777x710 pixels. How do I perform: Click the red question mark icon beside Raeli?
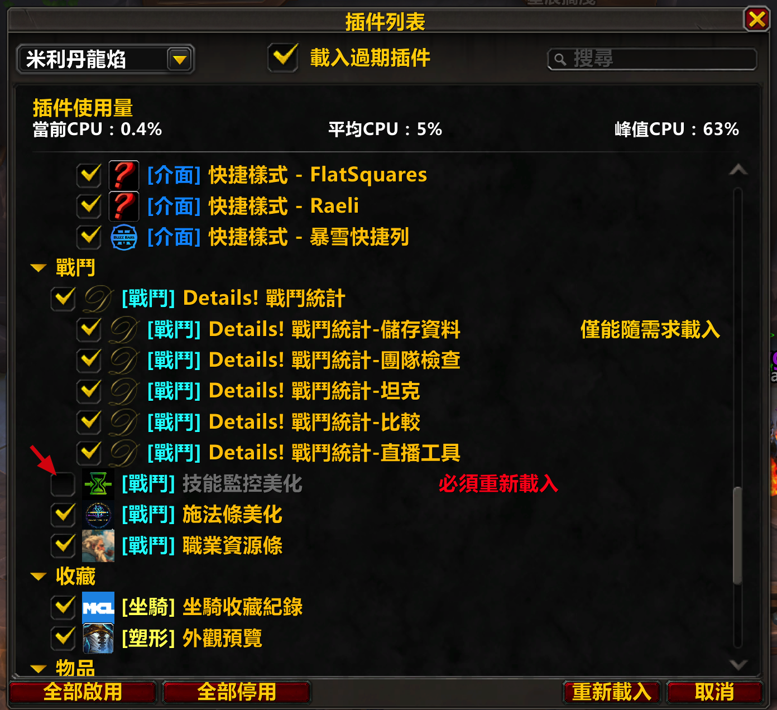123,206
